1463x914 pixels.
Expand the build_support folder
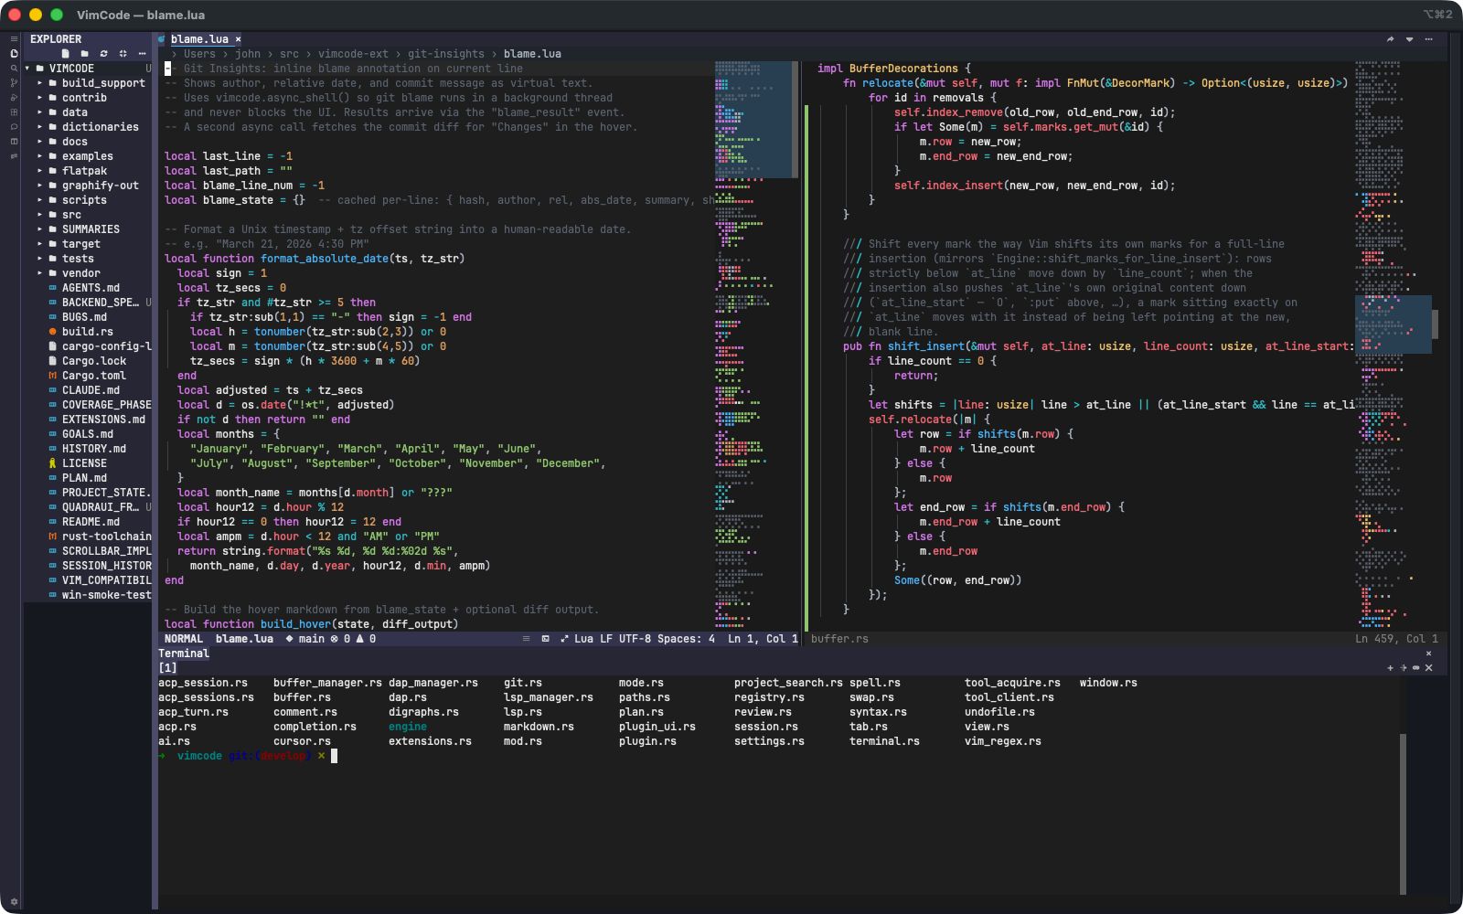tap(40, 83)
